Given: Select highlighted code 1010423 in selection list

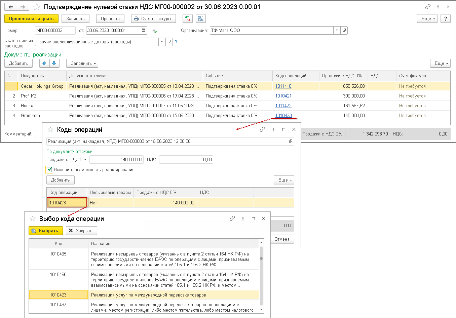Looking at the screenshot, I should click(x=144, y=295).
